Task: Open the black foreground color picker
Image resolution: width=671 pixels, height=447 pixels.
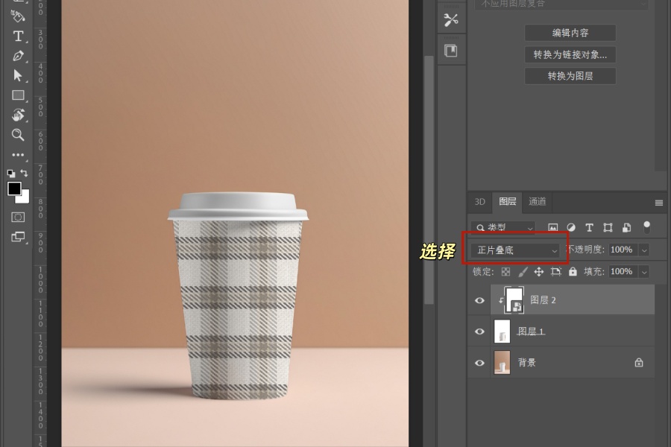Action: coord(13,188)
